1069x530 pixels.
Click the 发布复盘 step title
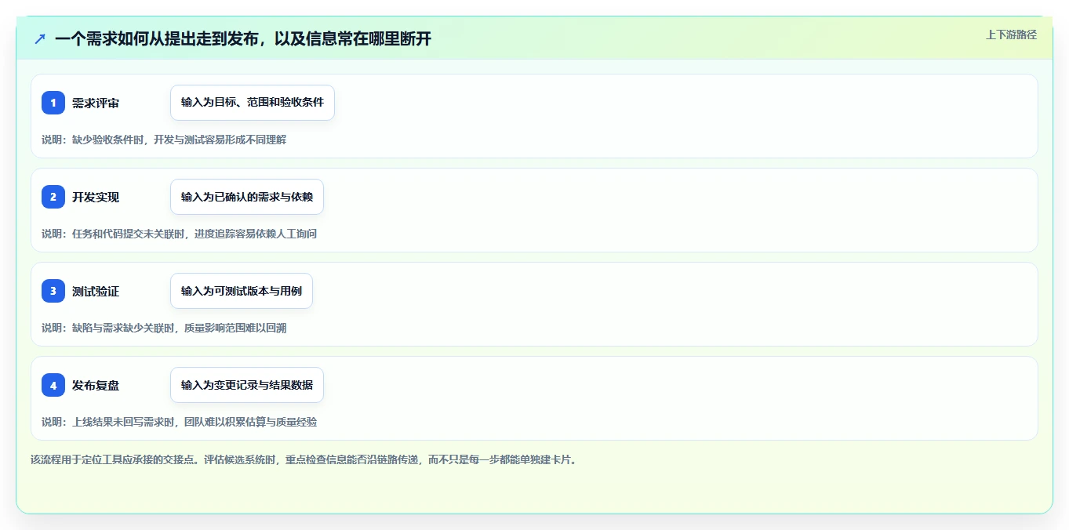click(96, 386)
